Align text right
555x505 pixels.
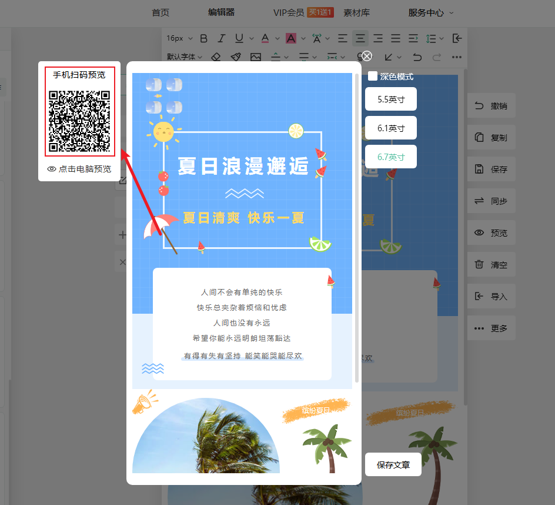378,38
